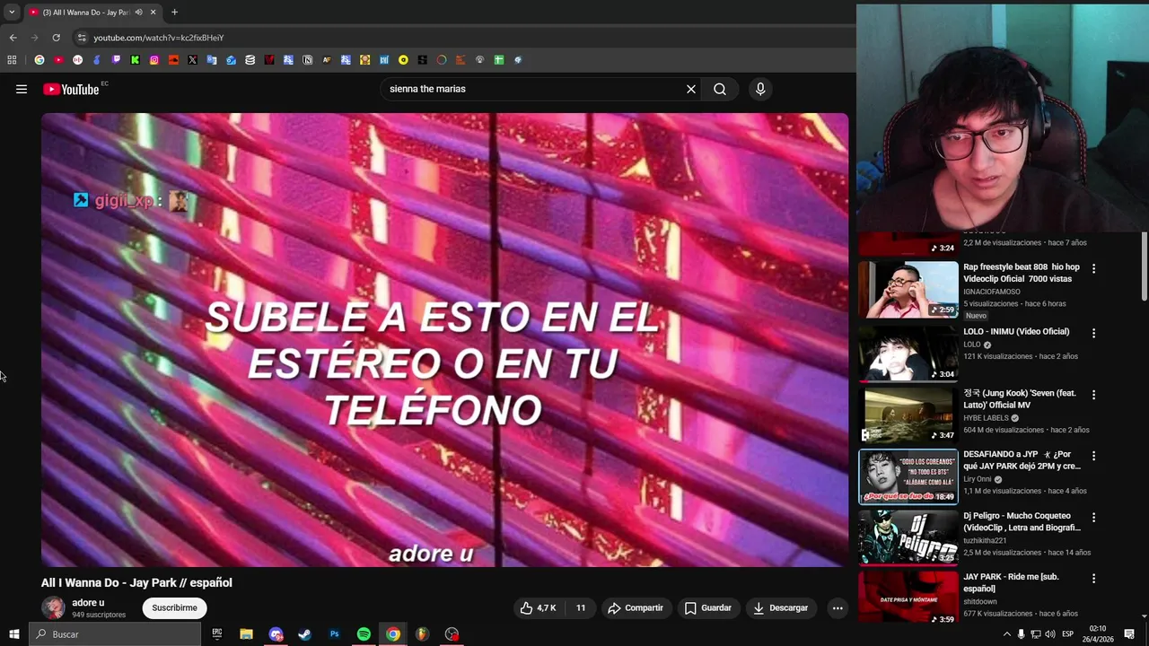Open DESAFIANDO a JYP video title
1149x646 pixels.
pyautogui.click(x=1022, y=460)
